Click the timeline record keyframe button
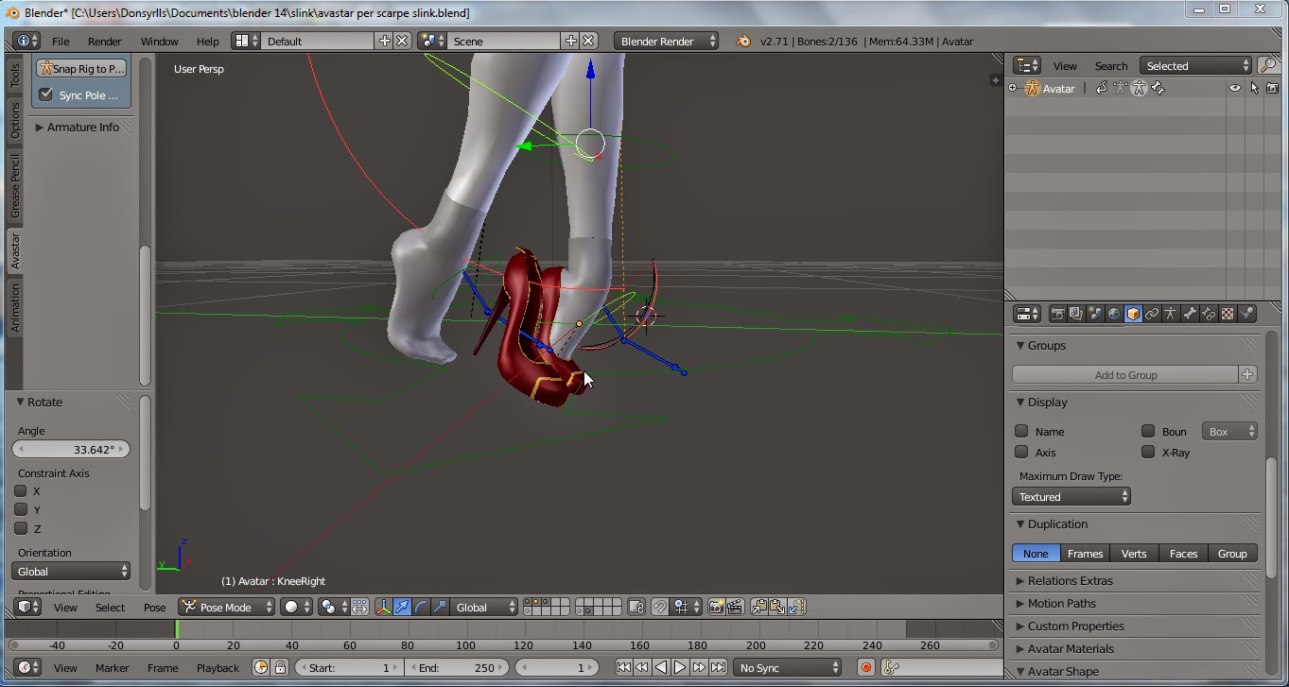Image resolution: width=1289 pixels, height=687 pixels. pos(865,667)
